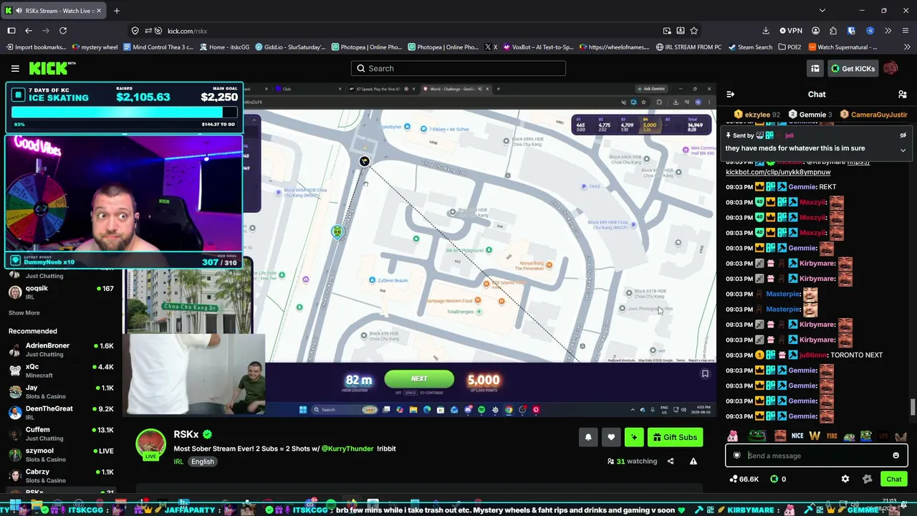Open browser downloads
This screenshot has height=516, width=917.
point(766,31)
